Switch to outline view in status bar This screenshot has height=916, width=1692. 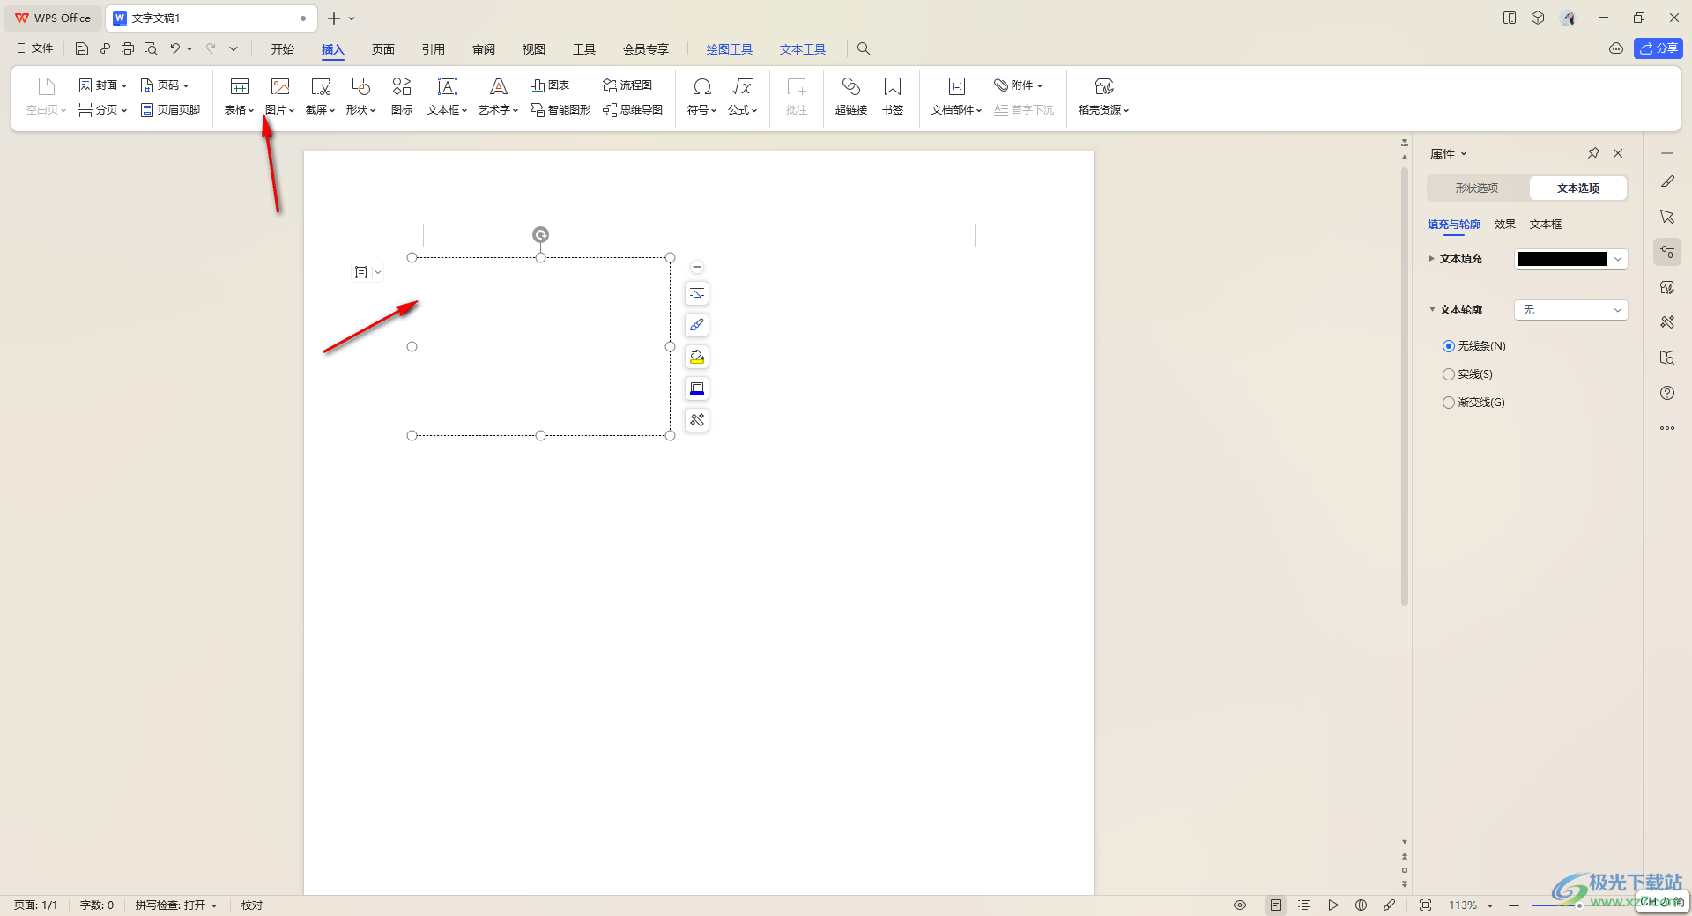pos(1304,905)
